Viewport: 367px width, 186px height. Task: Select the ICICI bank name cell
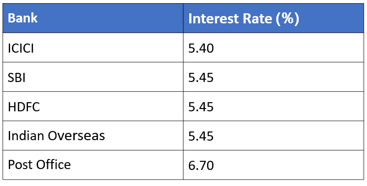pos(21,48)
